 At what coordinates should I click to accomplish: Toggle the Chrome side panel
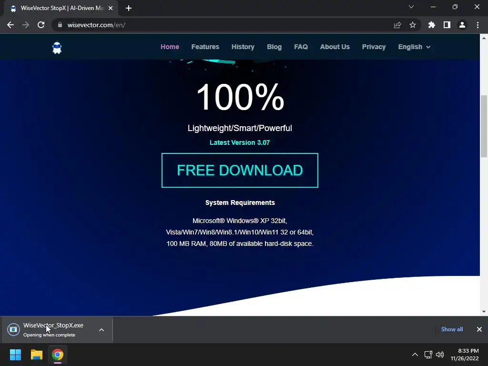tap(447, 25)
